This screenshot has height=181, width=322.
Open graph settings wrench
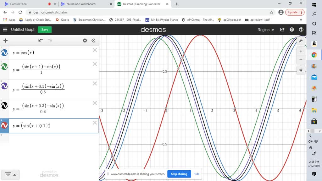point(301,41)
